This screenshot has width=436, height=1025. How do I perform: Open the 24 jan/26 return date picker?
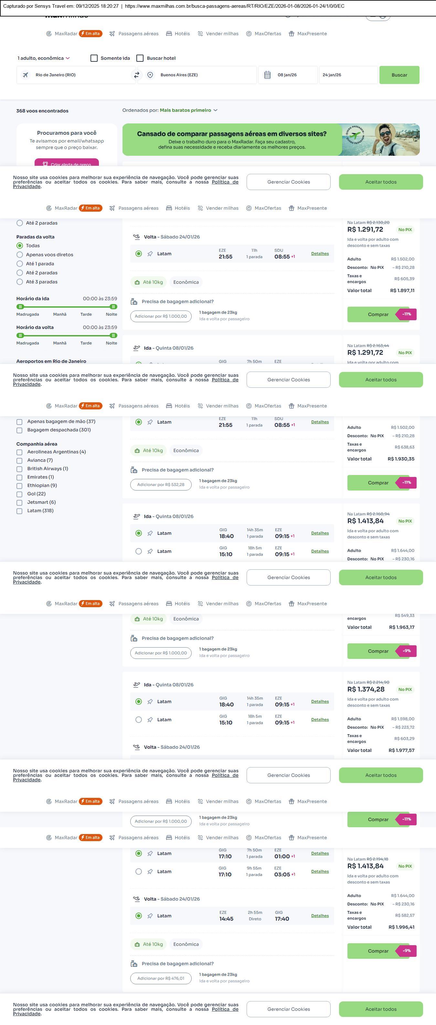[348, 75]
